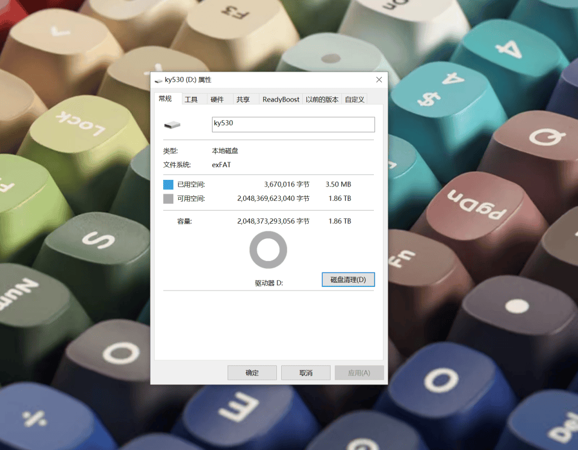Click the drive icon in the title bar
This screenshot has width=578, height=450.
click(x=158, y=80)
